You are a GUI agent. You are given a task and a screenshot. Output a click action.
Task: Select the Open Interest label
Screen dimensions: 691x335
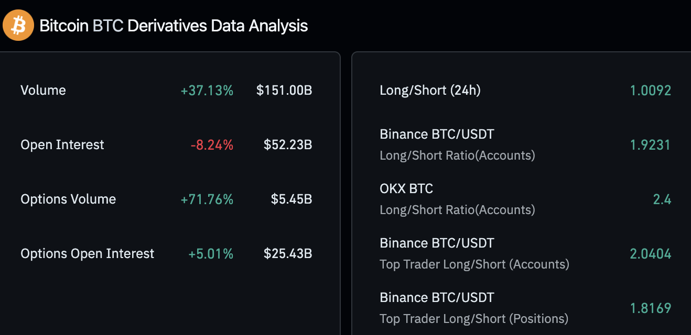[62, 144]
